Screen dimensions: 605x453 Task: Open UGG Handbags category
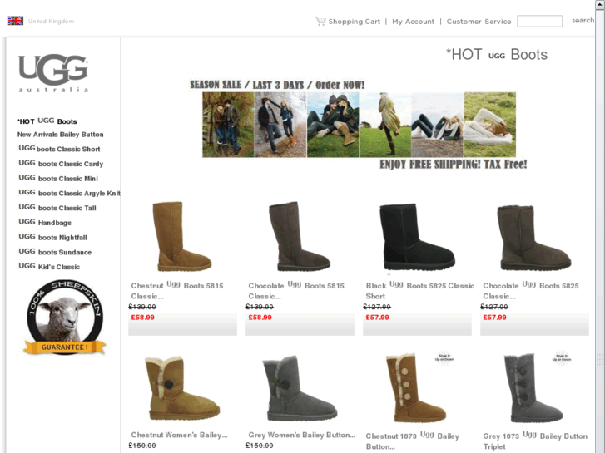click(45, 222)
